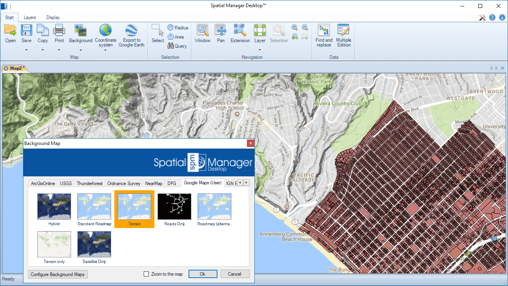Click the blue help question mark icon

[493, 17]
